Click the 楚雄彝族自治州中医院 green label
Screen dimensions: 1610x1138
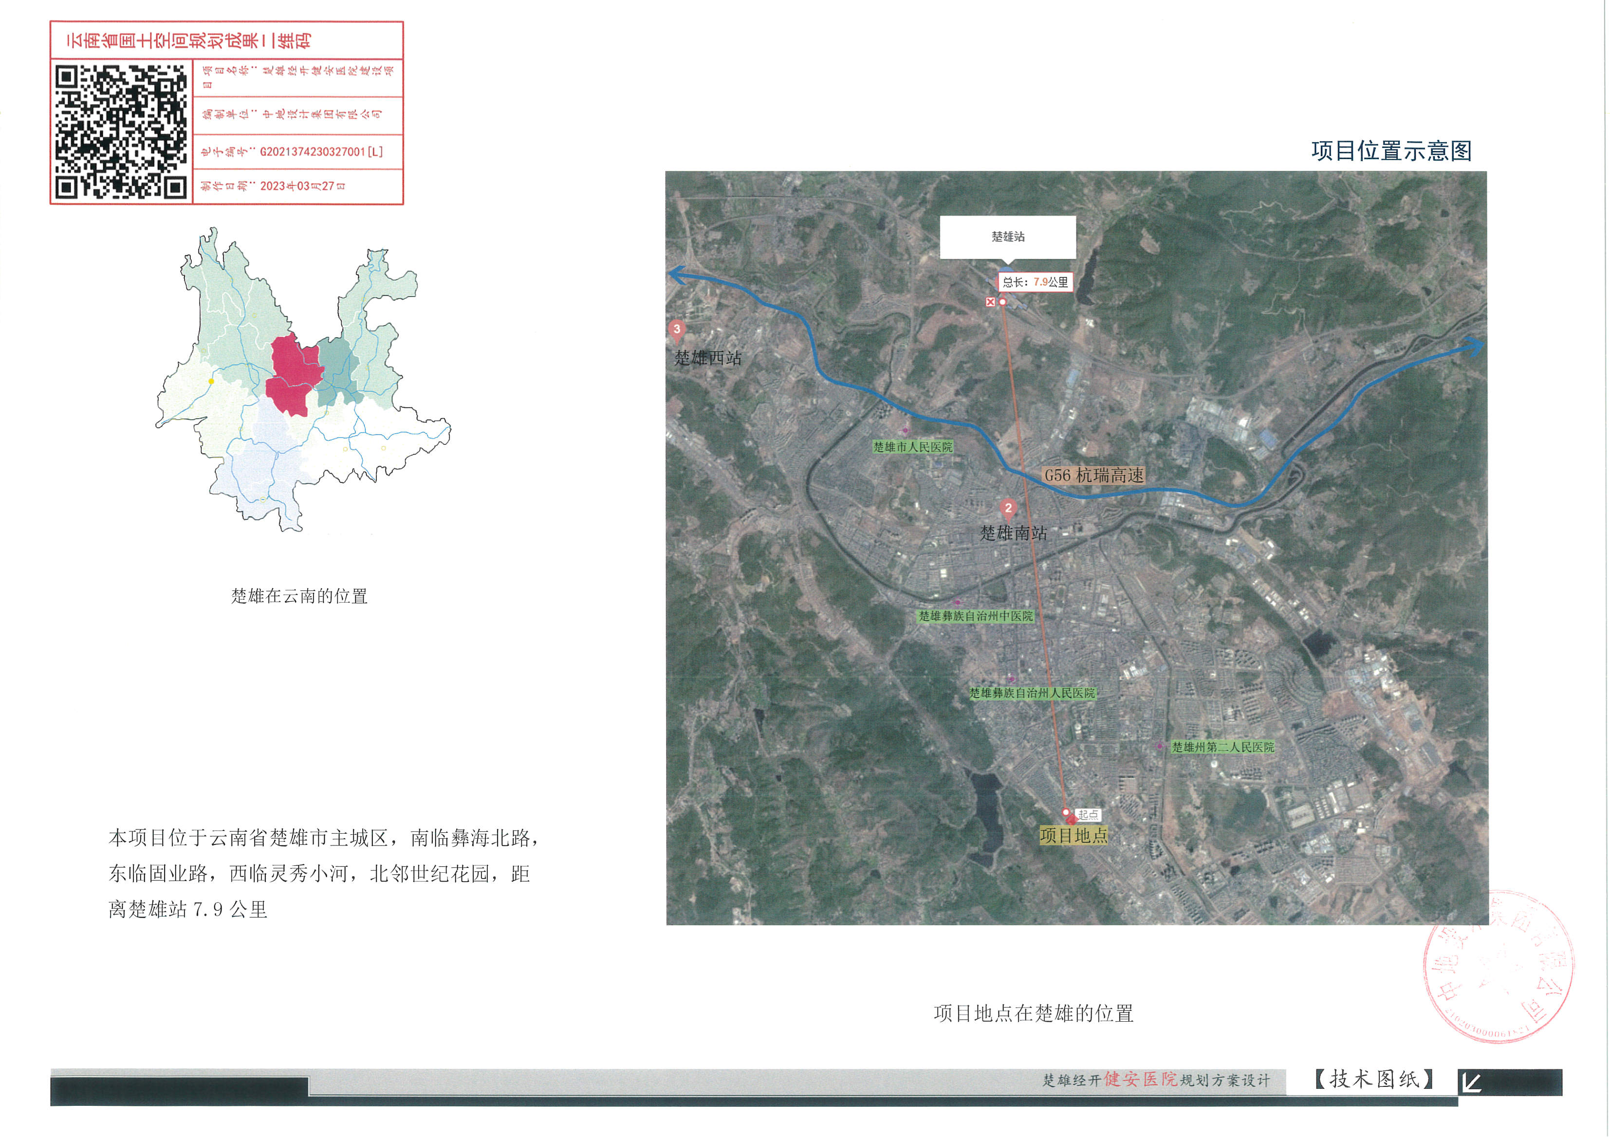[976, 616]
